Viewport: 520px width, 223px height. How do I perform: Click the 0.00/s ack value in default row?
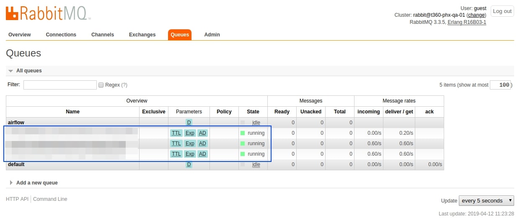click(435, 164)
